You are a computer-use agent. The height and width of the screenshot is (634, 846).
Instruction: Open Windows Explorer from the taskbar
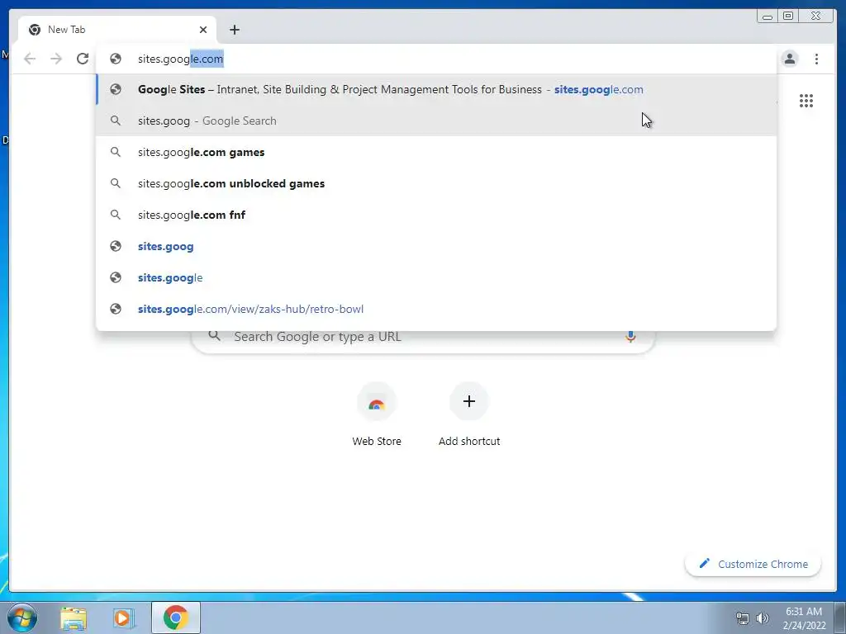click(x=74, y=617)
